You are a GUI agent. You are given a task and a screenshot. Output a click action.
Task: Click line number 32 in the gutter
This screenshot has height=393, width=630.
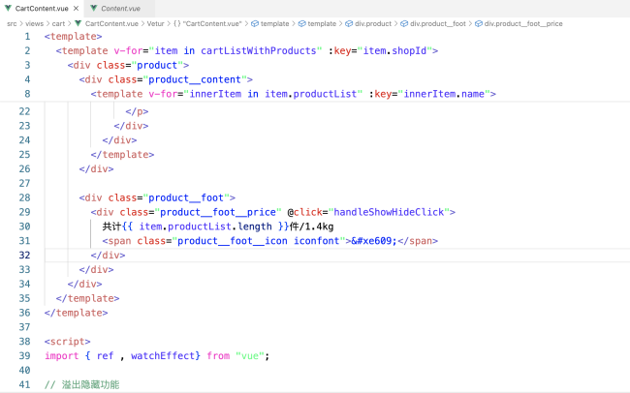[x=24, y=255]
